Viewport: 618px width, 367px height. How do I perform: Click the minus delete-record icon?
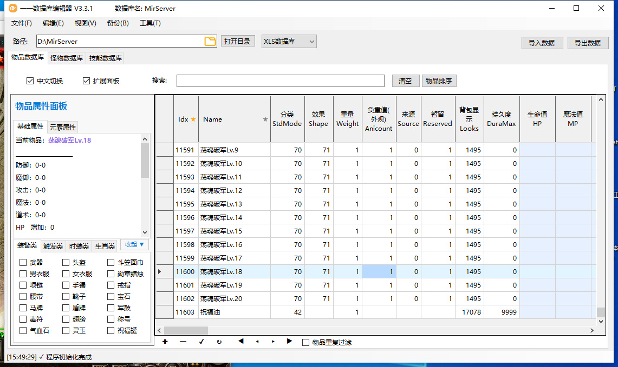[x=183, y=342]
